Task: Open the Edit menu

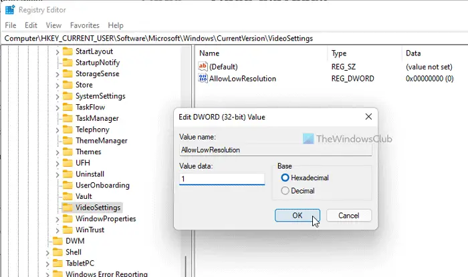Action: coord(31,25)
